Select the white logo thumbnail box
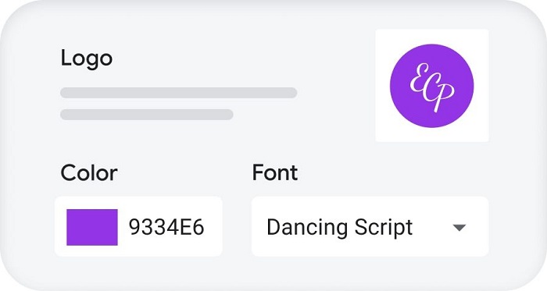Viewport: 547px width, 291px height. [432, 86]
